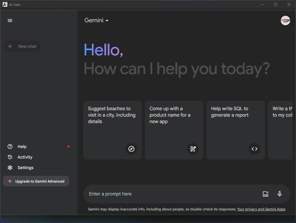Viewport: 296px width, 223px height.
Task: Click the partially visible Write a th... suggestion card
Action: [x=280, y=130]
